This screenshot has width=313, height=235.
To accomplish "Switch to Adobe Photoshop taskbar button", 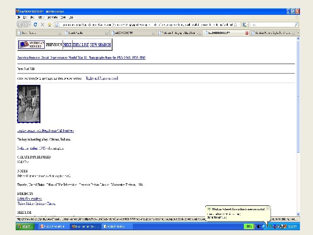I will pyautogui.click(x=117, y=226).
